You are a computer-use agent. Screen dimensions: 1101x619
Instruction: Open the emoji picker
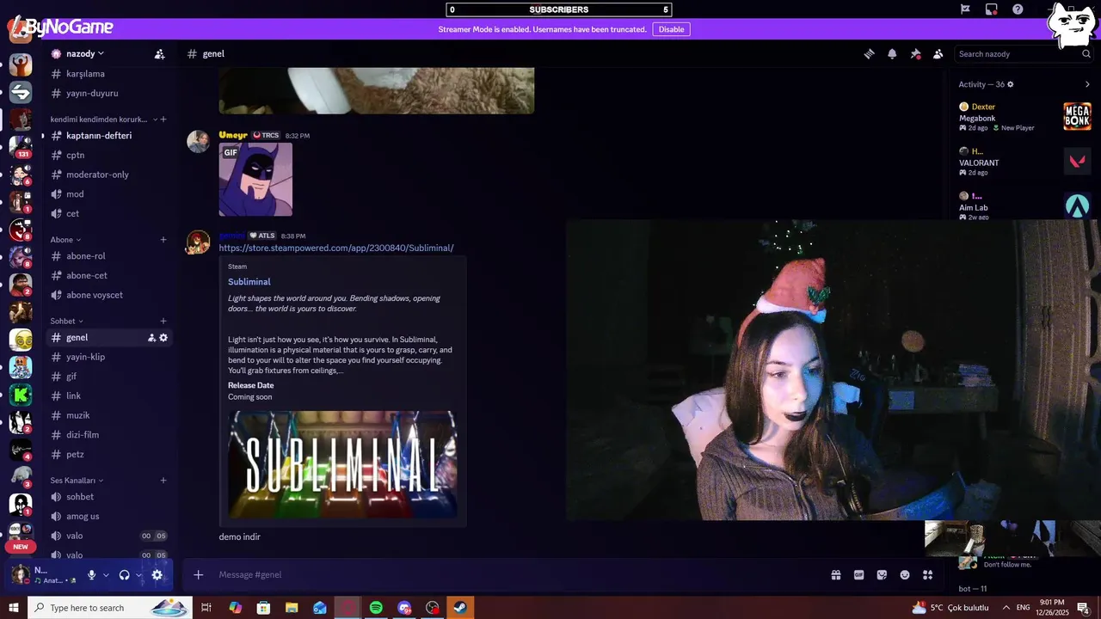click(905, 575)
